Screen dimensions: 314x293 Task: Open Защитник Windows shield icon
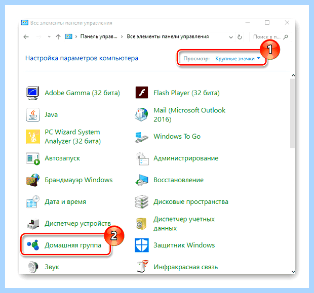click(x=142, y=245)
